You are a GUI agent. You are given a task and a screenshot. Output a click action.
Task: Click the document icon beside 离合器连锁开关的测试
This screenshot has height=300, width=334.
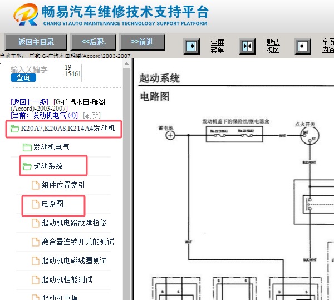[x=36, y=242]
